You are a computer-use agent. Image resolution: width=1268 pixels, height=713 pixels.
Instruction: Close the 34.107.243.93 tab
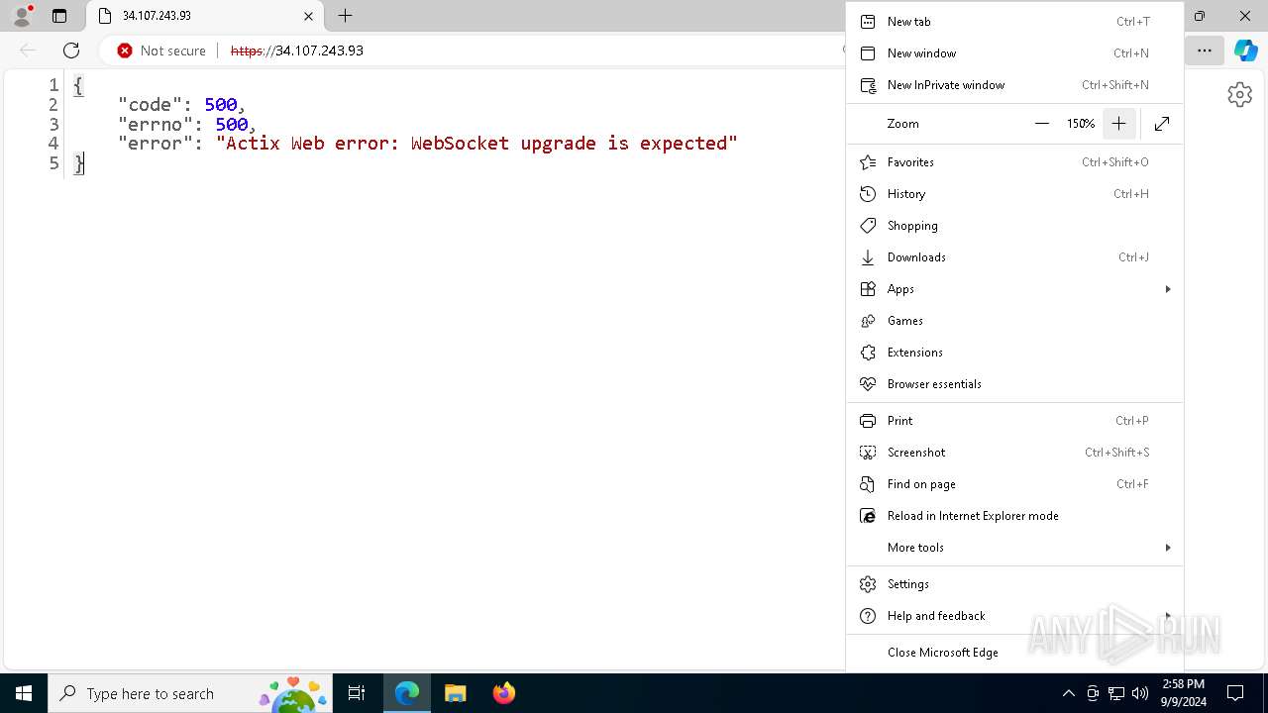308,16
